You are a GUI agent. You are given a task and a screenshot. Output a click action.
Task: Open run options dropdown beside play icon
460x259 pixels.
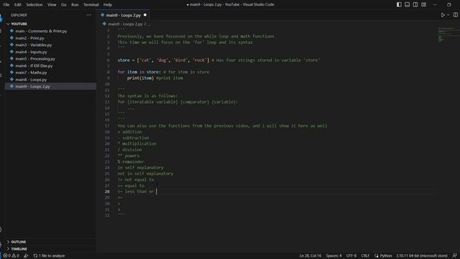[448, 15]
